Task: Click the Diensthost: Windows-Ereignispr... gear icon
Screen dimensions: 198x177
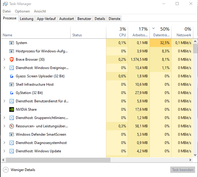Action: [x=12, y=68]
